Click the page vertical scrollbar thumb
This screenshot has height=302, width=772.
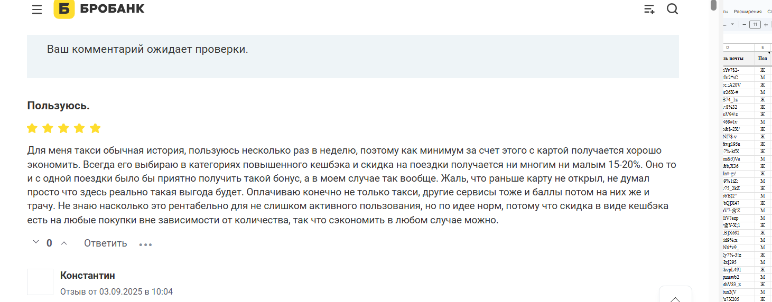(713, 5)
